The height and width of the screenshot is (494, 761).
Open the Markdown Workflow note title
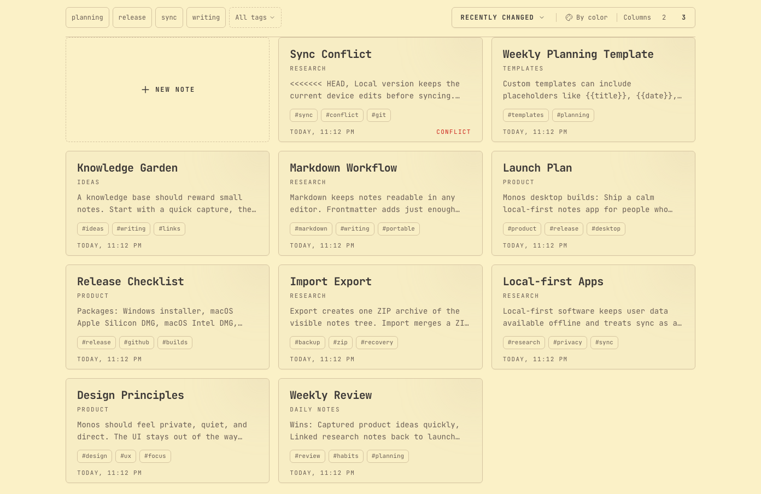click(x=343, y=168)
